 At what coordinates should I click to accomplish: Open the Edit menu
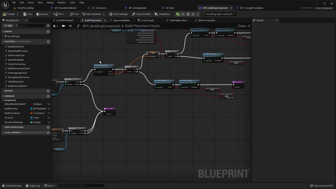pyautogui.click(x=22, y=3)
